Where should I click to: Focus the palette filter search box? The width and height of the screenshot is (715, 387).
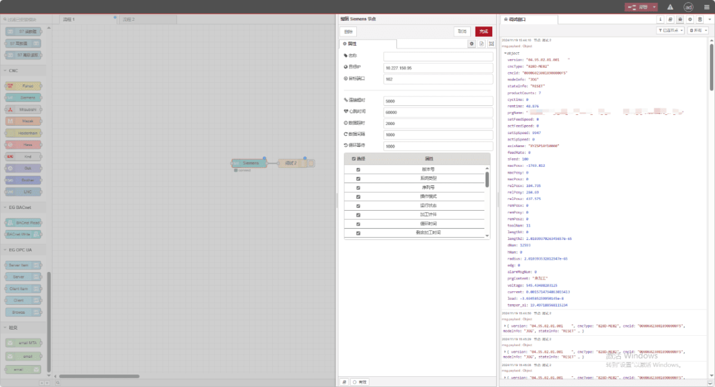25,20
